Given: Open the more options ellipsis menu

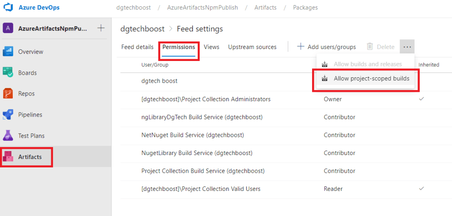Looking at the screenshot, I should point(407,47).
